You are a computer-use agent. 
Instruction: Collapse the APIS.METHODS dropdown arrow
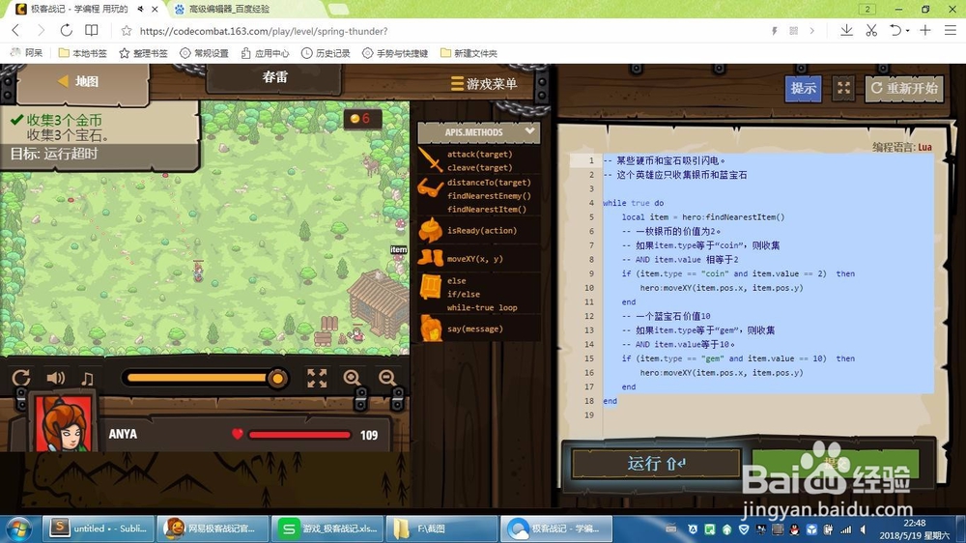tap(529, 131)
